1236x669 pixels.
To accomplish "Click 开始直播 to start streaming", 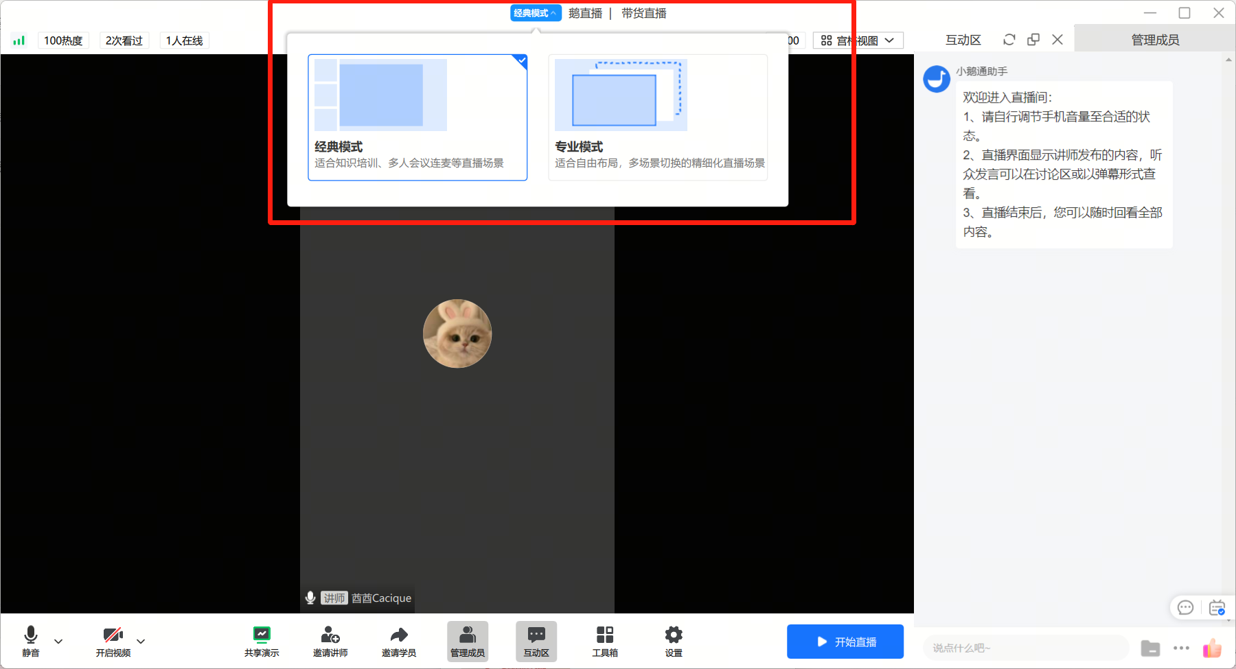I will pos(845,641).
